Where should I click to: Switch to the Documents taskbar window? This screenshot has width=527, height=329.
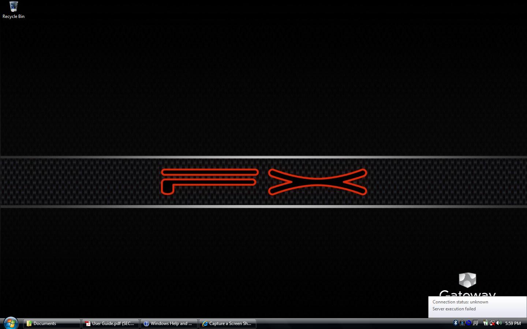coord(52,324)
